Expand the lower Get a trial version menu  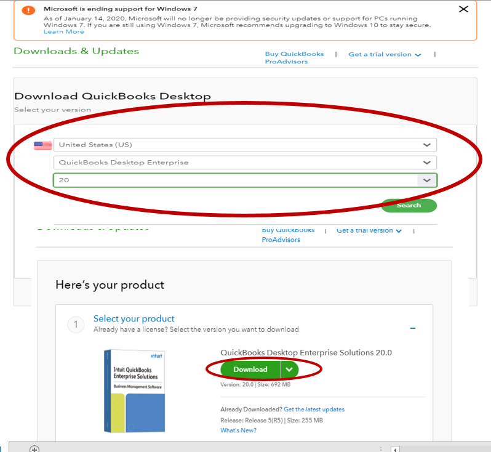click(369, 231)
